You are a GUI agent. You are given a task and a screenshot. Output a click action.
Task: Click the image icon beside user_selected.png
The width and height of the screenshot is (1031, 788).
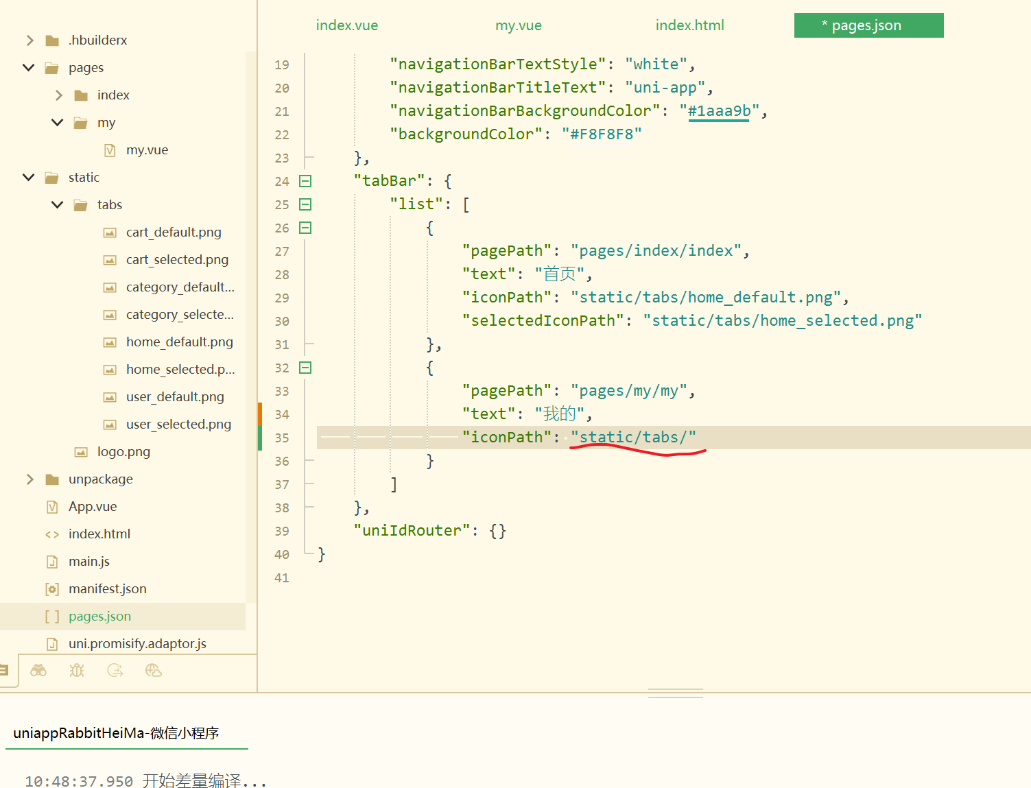pyautogui.click(x=110, y=425)
